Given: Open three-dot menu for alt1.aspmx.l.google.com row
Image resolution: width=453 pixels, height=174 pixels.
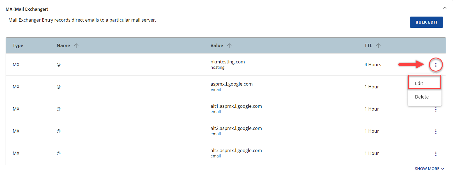Looking at the screenshot, I should click(436, 109).
